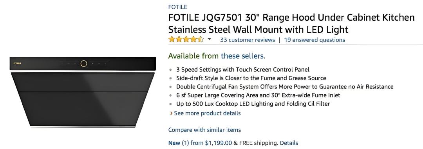Viewport: 423px width, 149px height.
Task: Click the Double Centrifugal Fan System bullet
Action: [285, 87]
